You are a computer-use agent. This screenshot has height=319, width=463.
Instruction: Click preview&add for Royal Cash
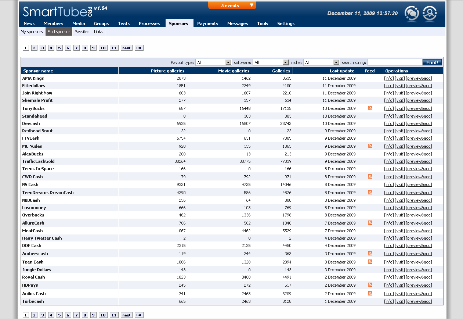coord(419,277)
